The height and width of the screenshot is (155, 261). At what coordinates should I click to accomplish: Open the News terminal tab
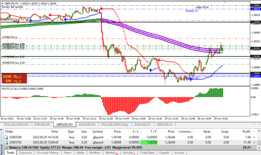pos(68,152)
